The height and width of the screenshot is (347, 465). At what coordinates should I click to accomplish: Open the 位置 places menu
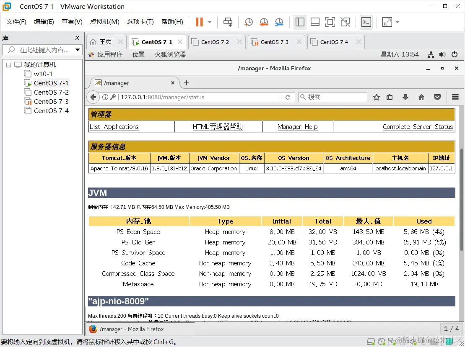pos(138,54)
